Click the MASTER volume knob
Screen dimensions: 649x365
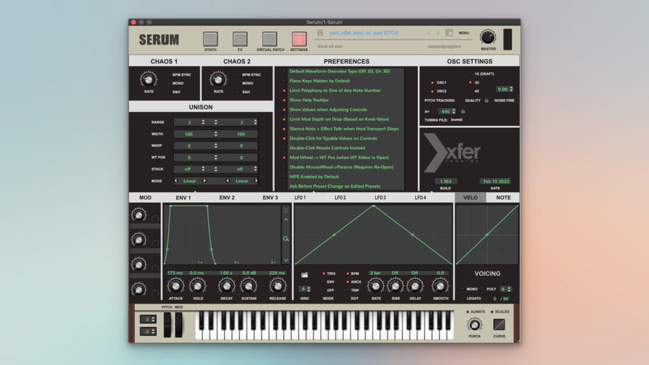coord(488,37)
